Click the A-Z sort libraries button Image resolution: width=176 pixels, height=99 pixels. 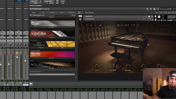coord(43,15)
